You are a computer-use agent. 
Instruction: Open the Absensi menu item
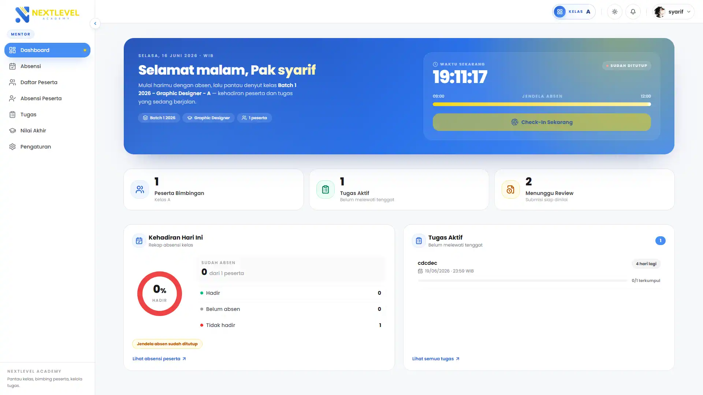[47, 66]
